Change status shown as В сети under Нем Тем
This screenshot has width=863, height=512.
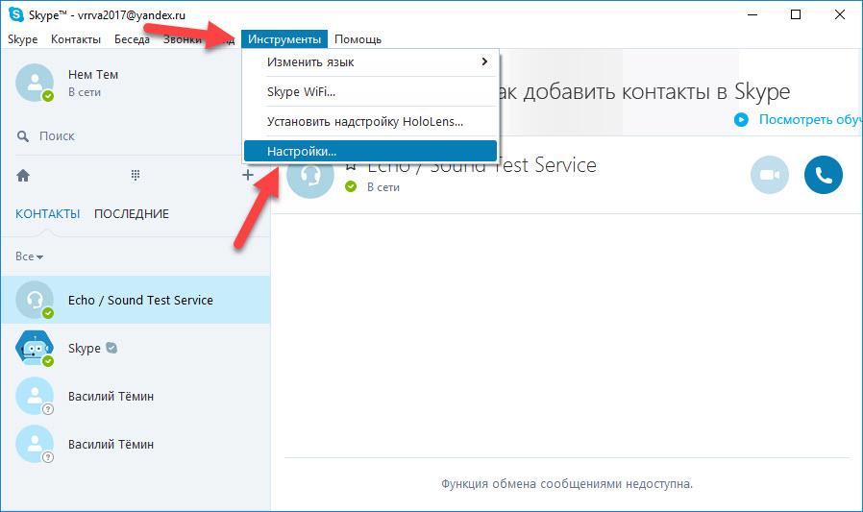coord(85,92)
